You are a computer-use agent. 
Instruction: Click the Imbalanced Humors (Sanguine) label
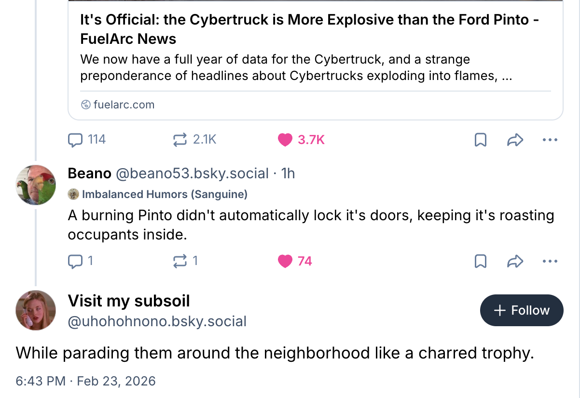click(164, 195)
